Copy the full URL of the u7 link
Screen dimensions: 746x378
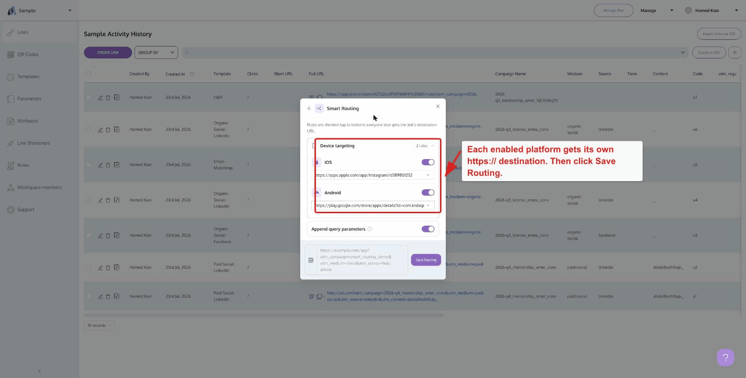319,97
